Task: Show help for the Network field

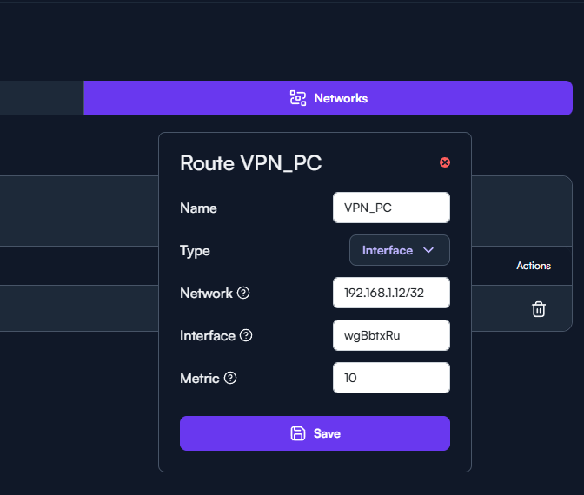Action: (243, 294)
